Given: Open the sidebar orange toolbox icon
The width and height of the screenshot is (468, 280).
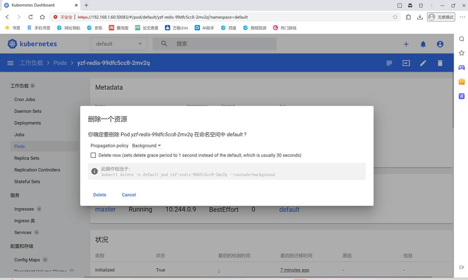Looking at the screenshot, I should (x=461, y=82).
